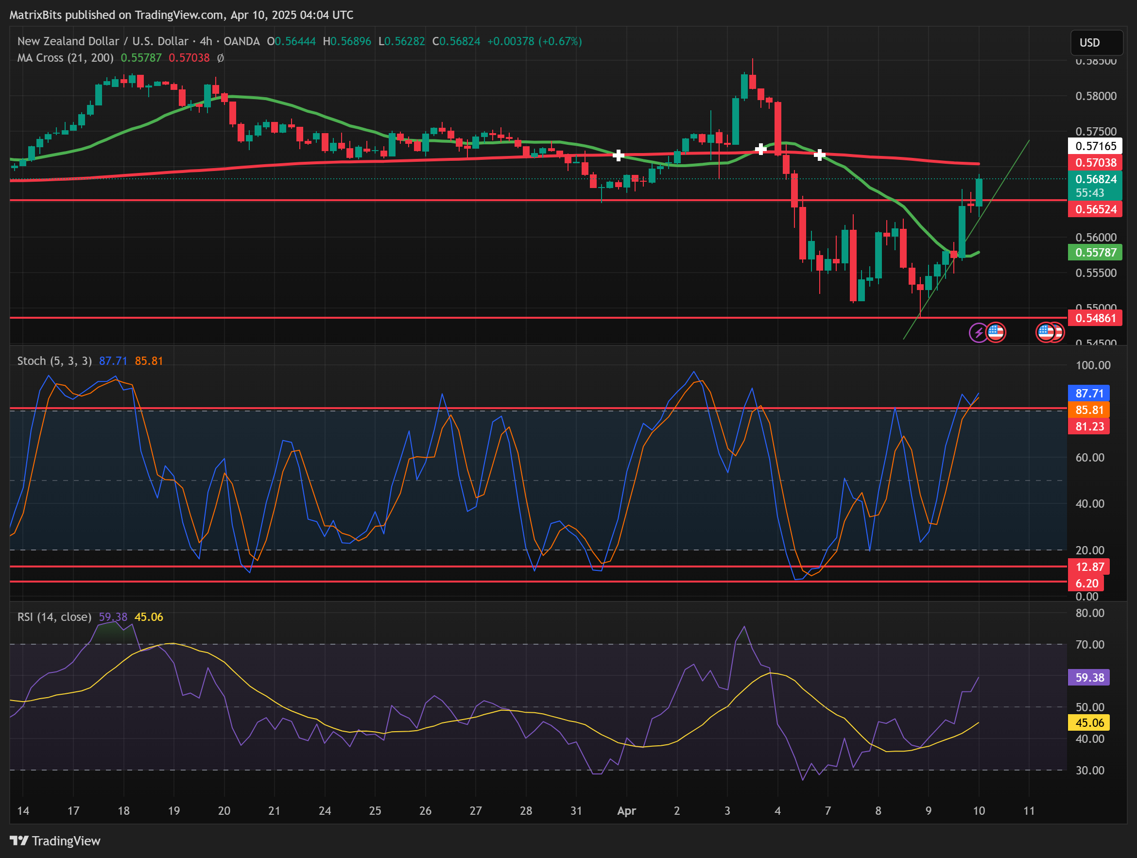The height and width of the screenshot is (858, 1137).
Task: Click the 11 date label on the time axis
Action: (1029, 811)
